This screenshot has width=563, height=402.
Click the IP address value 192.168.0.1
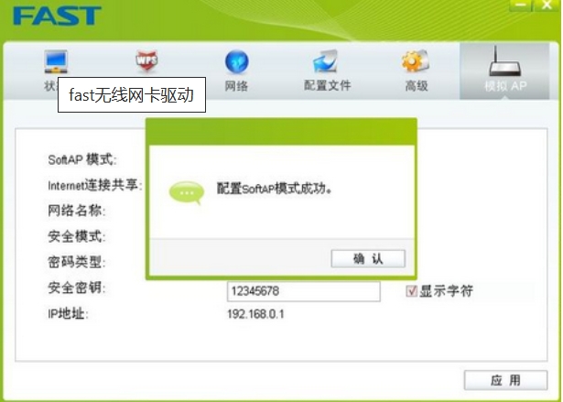255,314
